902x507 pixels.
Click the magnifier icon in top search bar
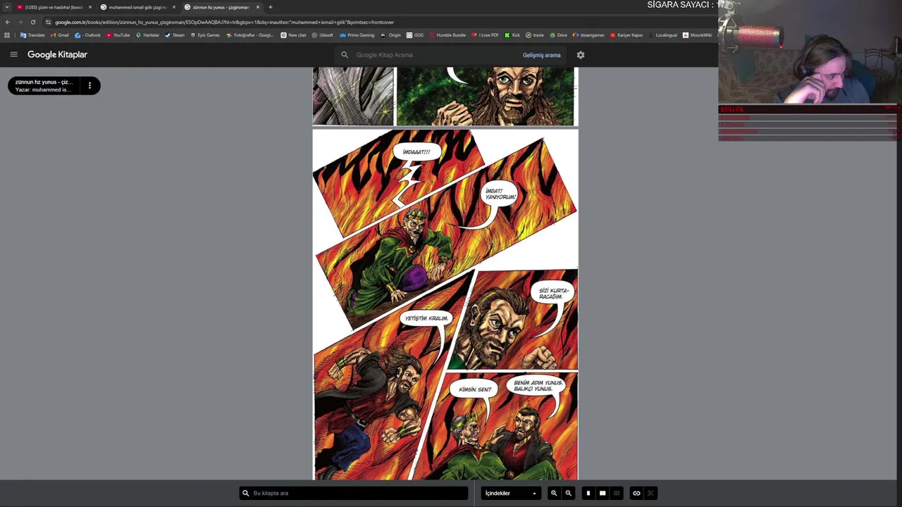point(345,55)
